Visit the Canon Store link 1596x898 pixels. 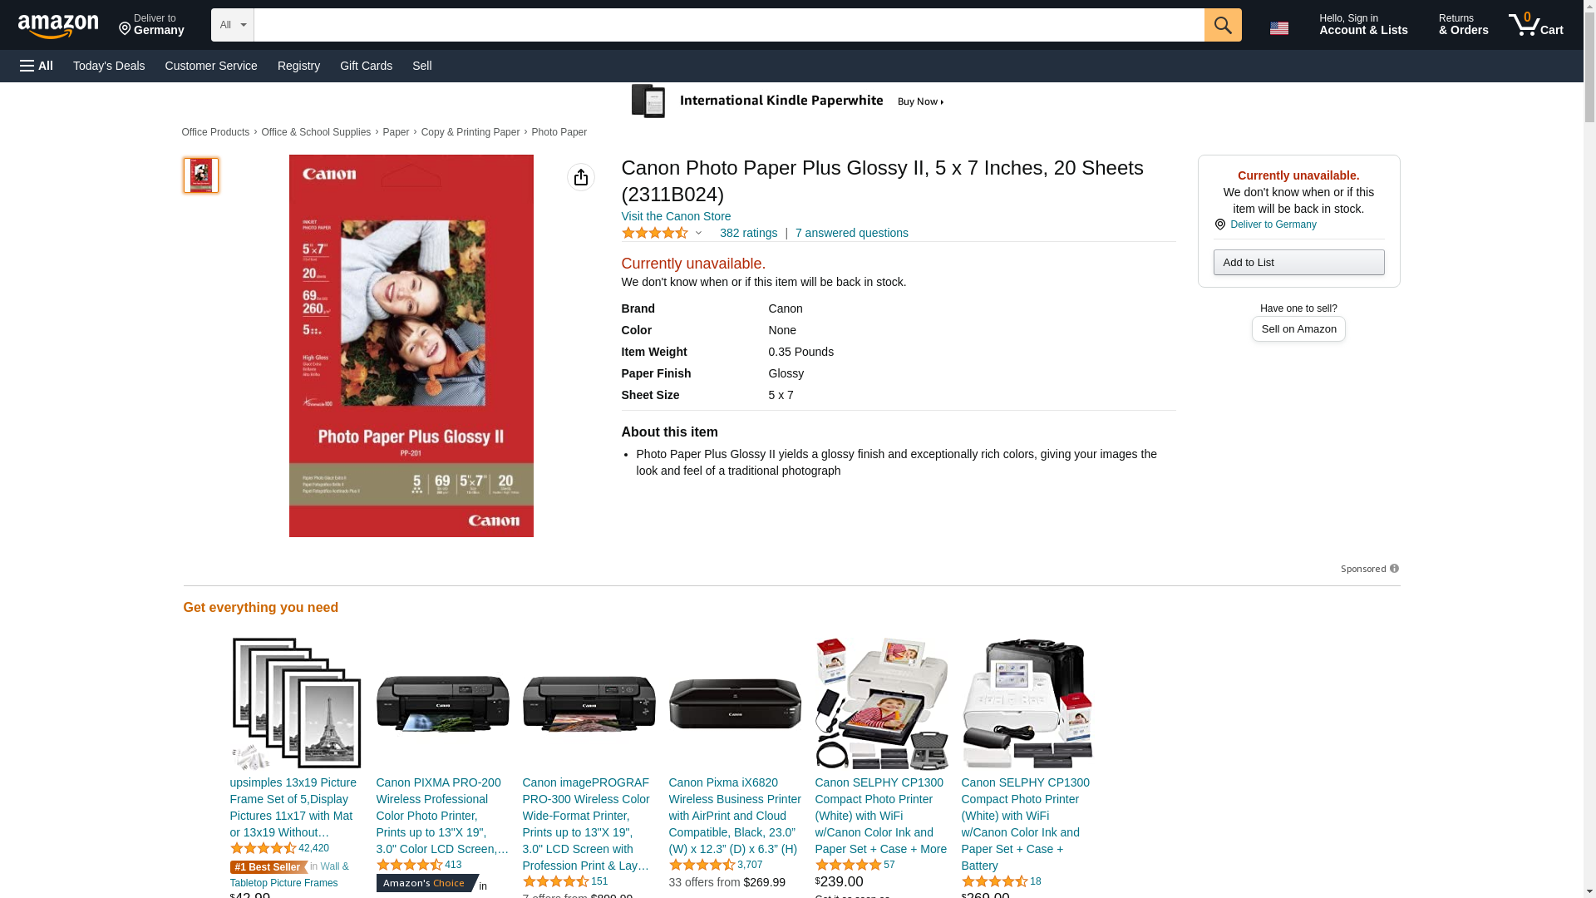pos(676,216)
